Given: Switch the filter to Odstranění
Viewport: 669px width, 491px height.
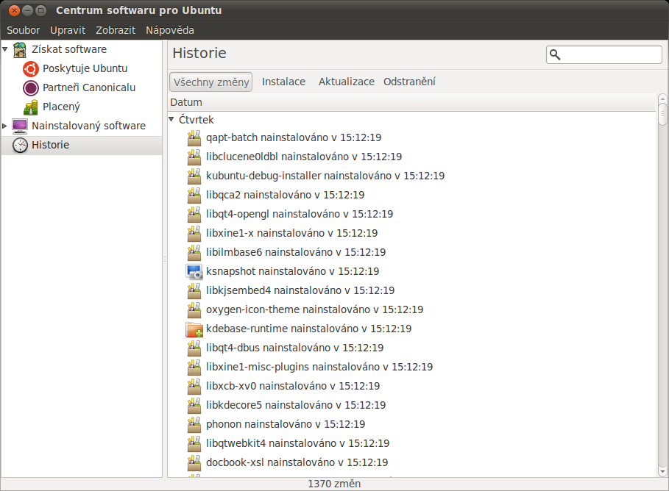Looking at the screenshot, I should pyautogui.click(x=409, y=82).
